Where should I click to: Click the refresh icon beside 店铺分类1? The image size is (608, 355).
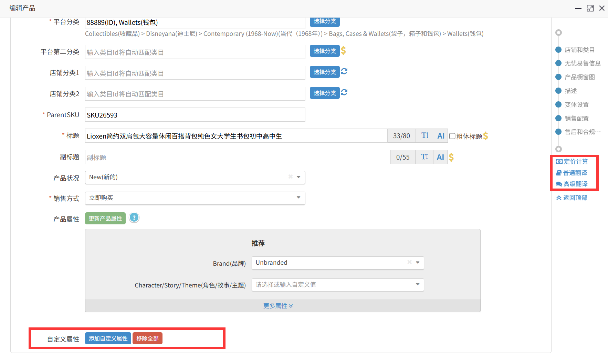point(344,71)
